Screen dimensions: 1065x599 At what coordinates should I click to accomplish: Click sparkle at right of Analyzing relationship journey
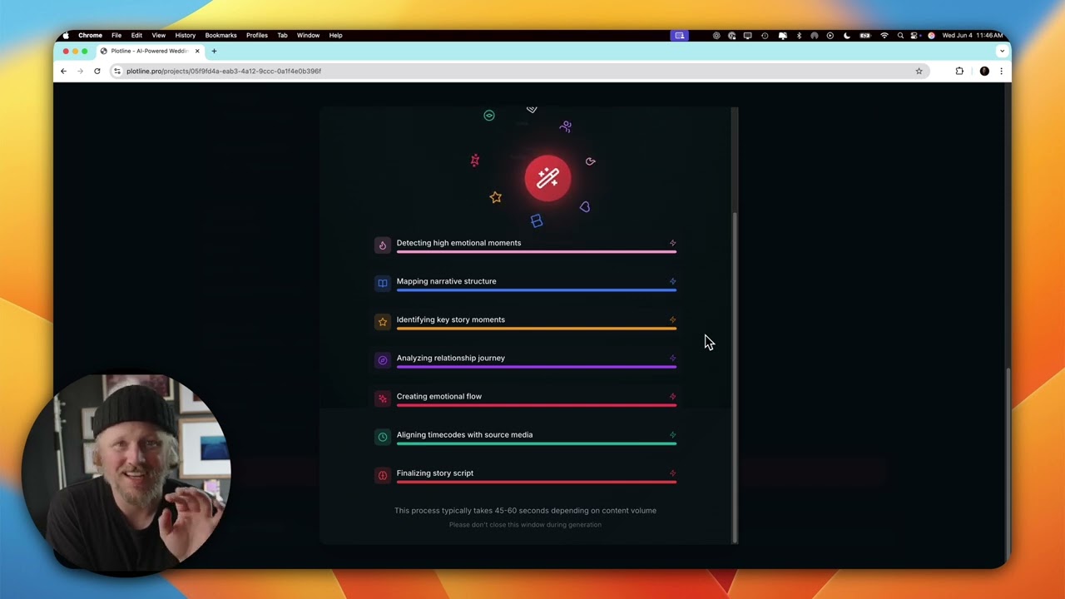[672, 358]
